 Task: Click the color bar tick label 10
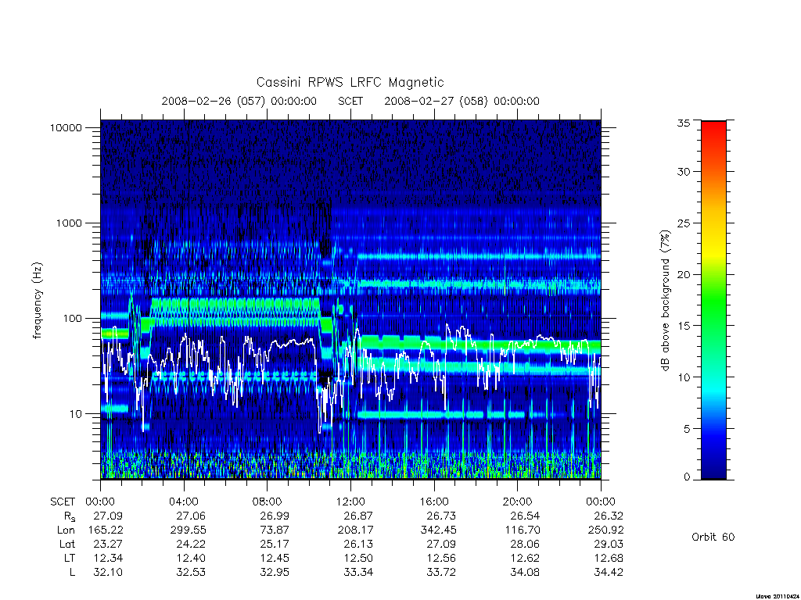pyautogui.click(x=684, y=377)
